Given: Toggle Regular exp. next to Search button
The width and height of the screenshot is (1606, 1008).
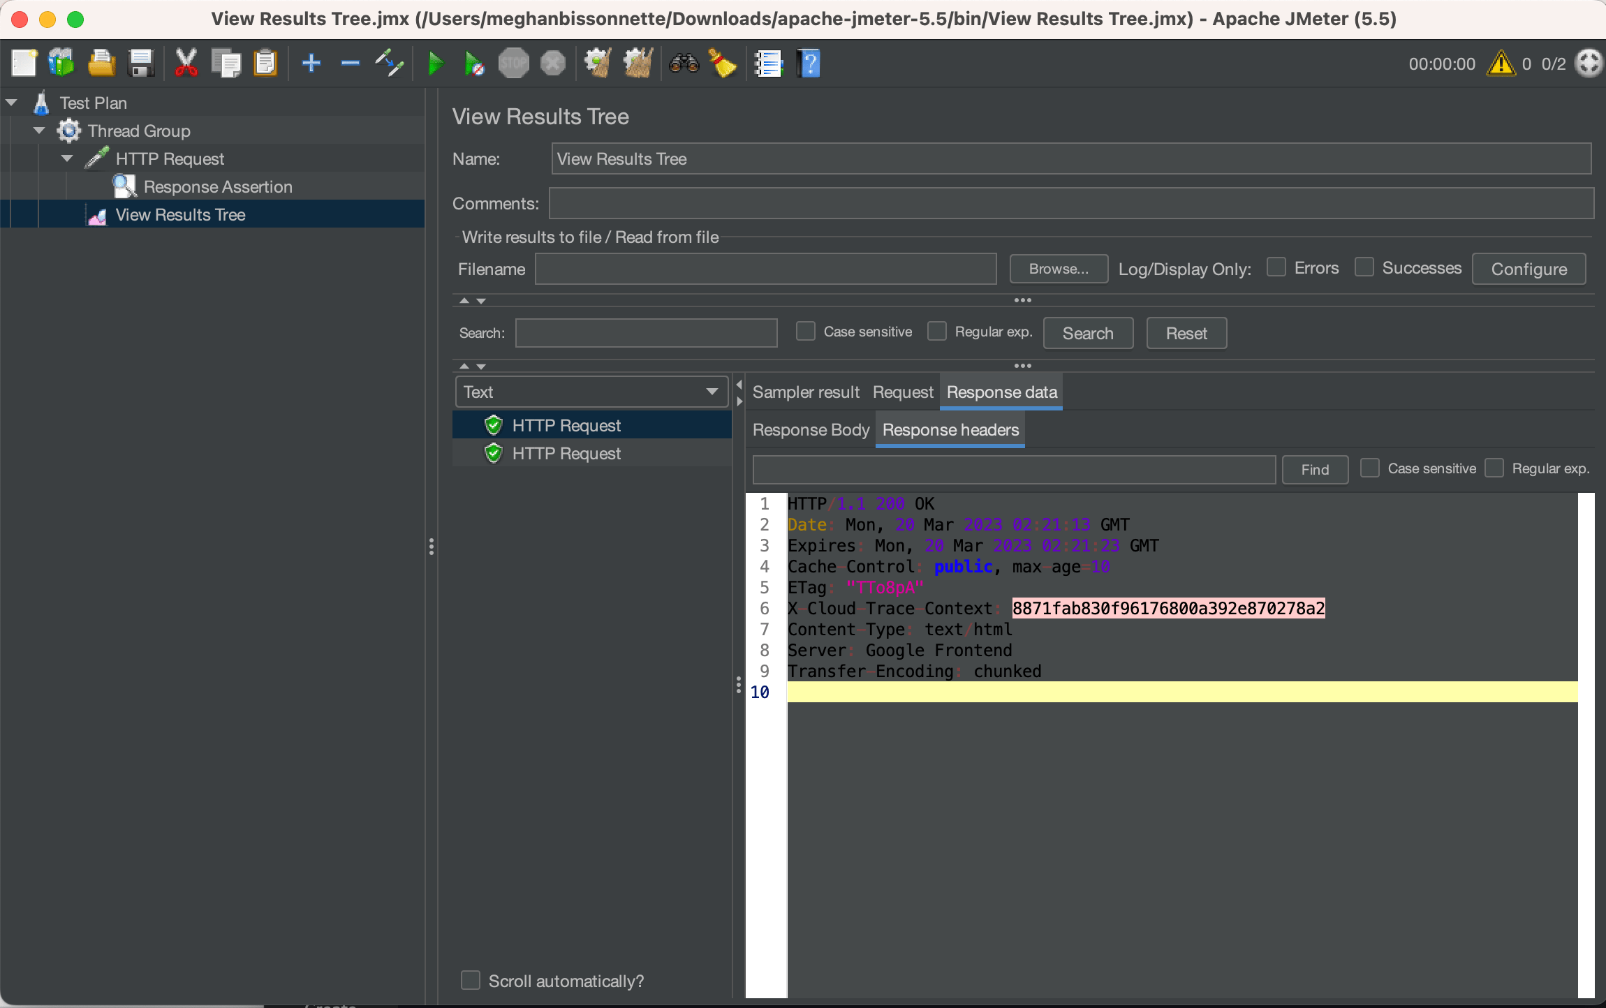Looking at the screenshot, I should [937, 331].
